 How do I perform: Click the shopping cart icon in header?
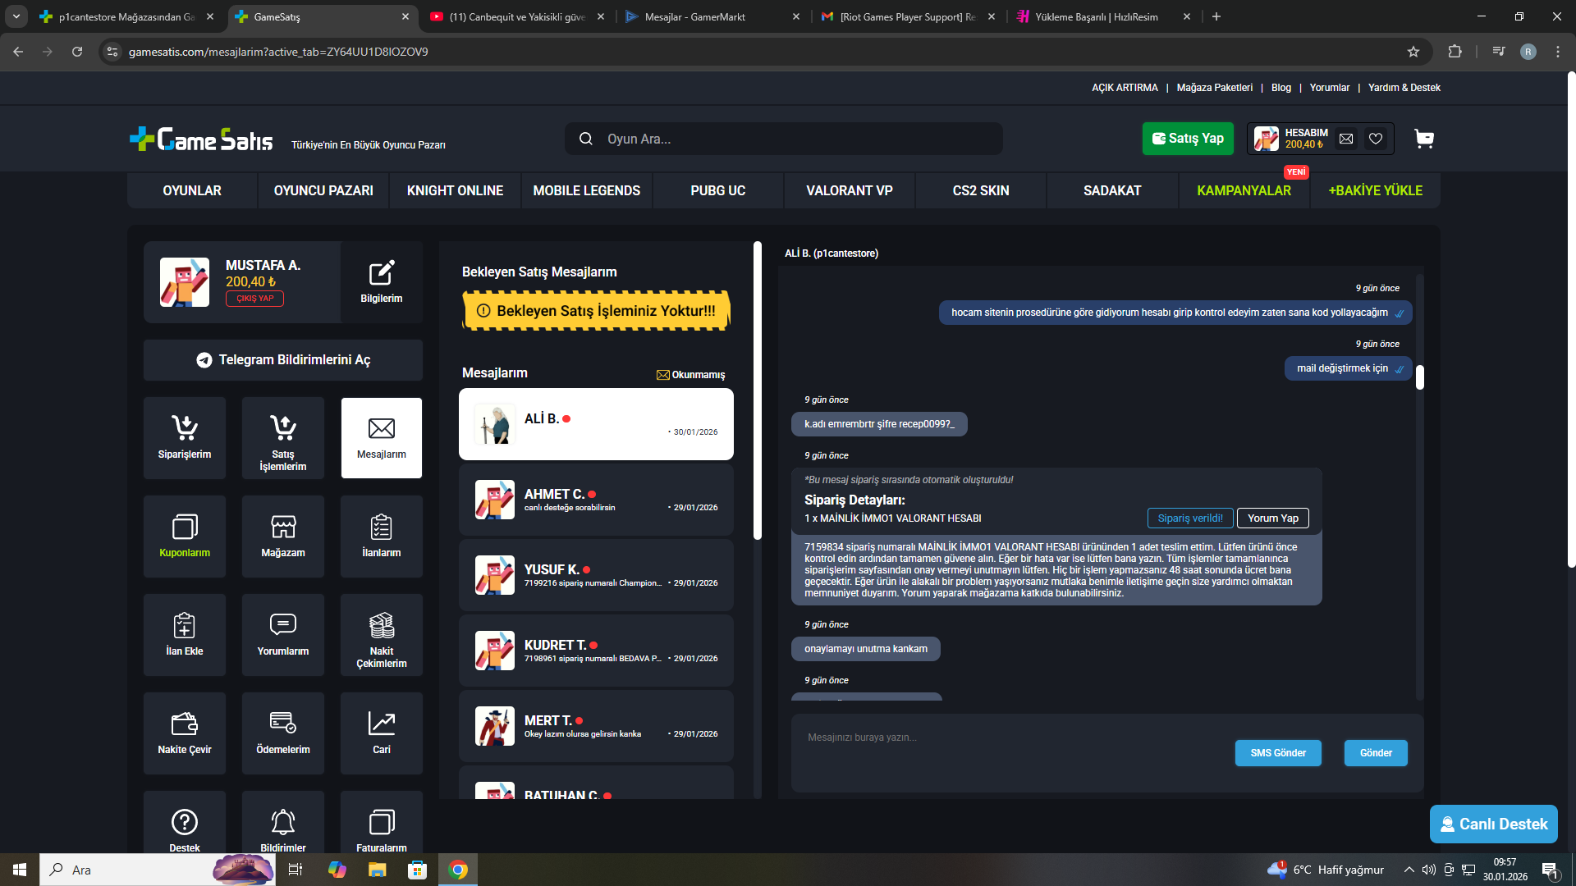1424,139
